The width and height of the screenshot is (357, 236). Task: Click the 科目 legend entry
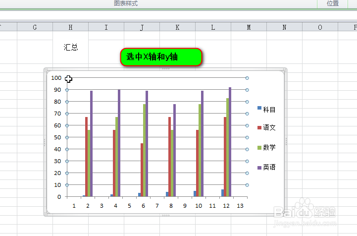(266, 110)
